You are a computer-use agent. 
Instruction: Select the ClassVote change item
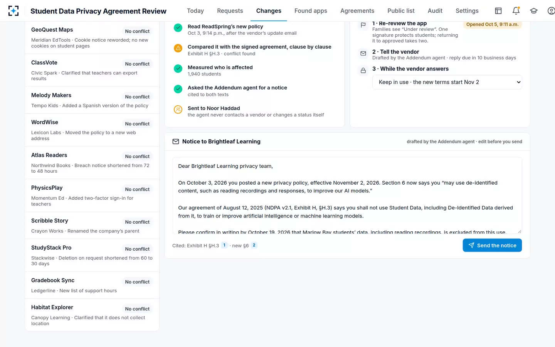pyautogui.click(x=92, y=70)
